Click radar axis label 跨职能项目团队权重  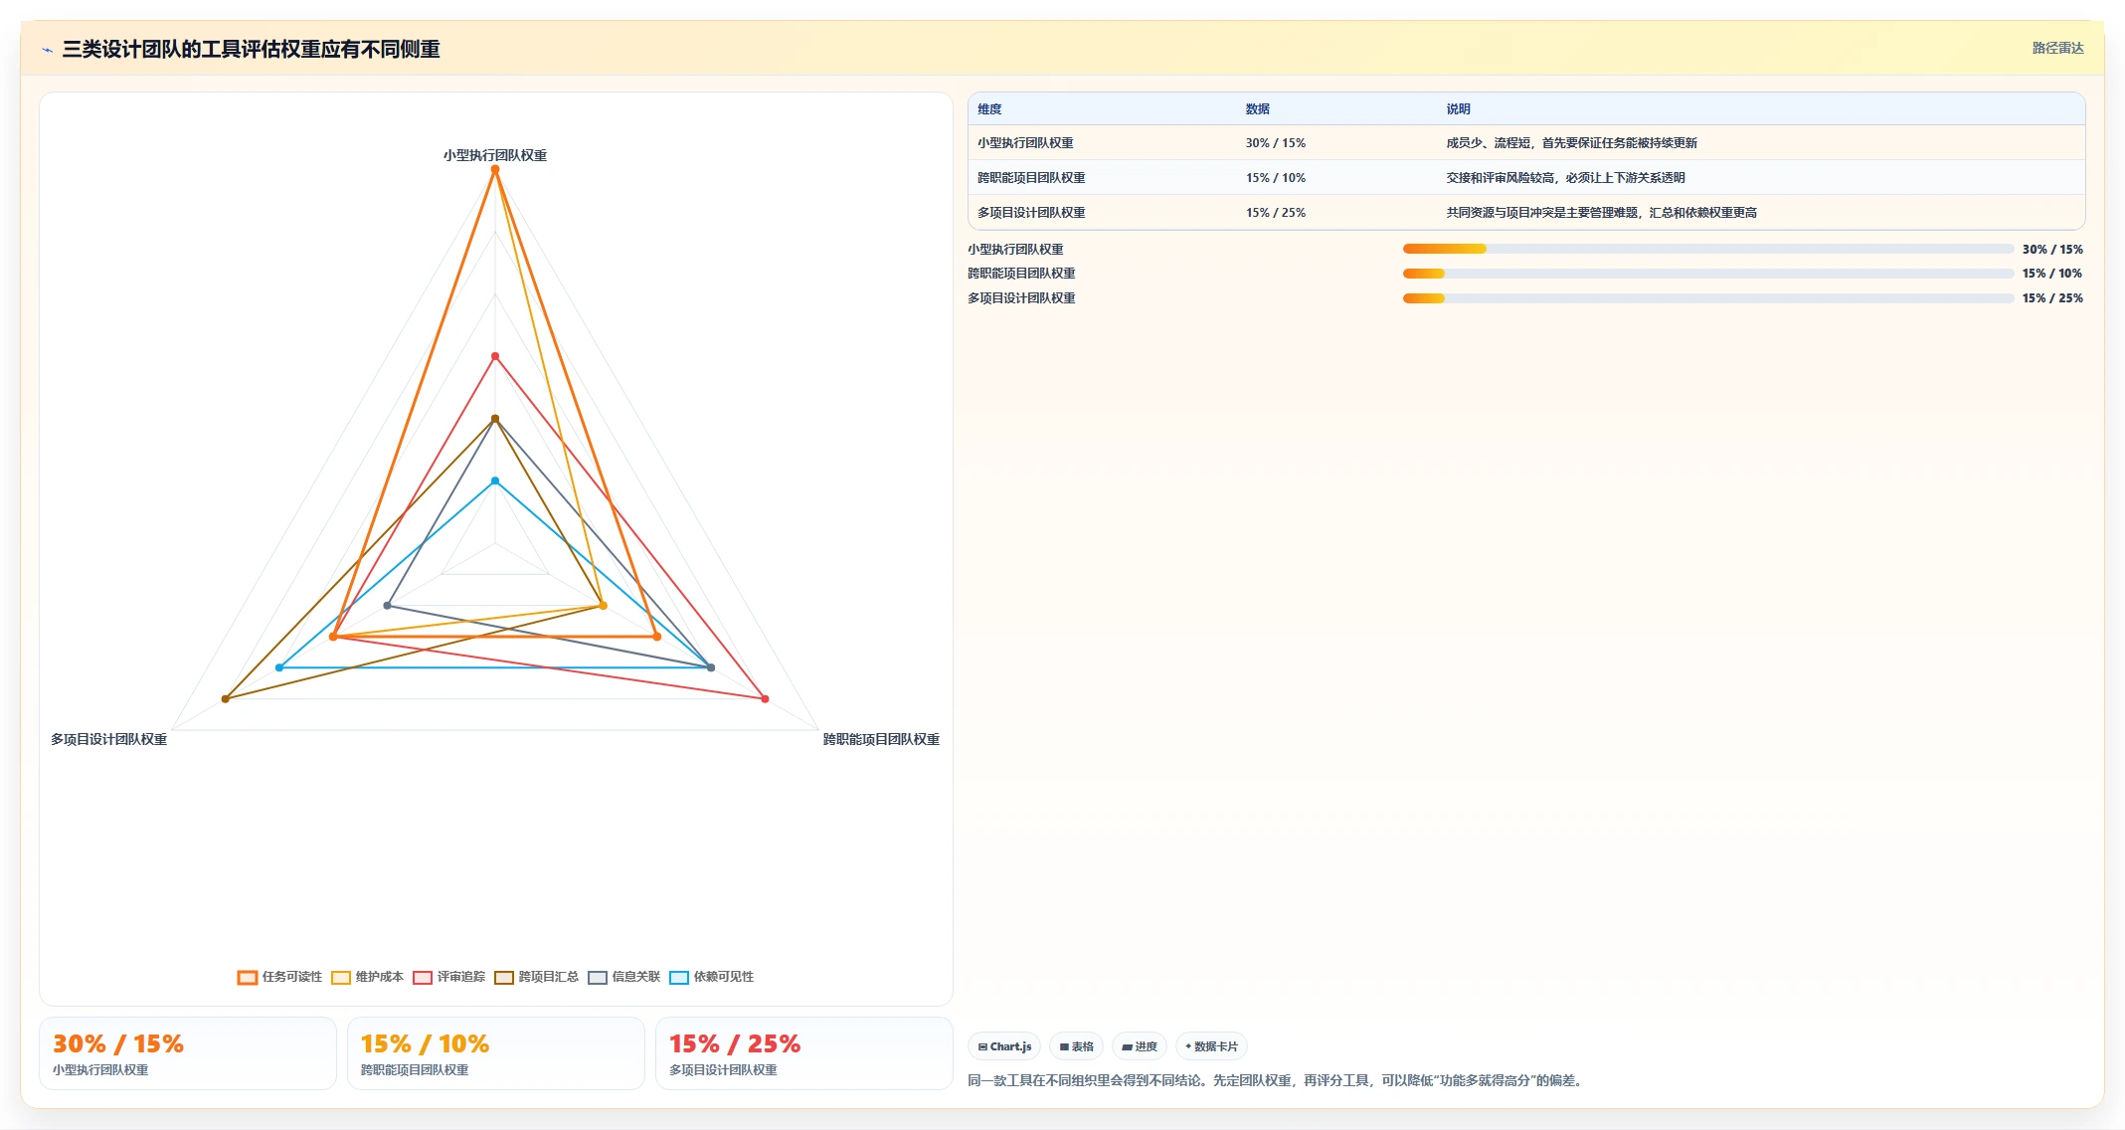[x=881, y=739]
